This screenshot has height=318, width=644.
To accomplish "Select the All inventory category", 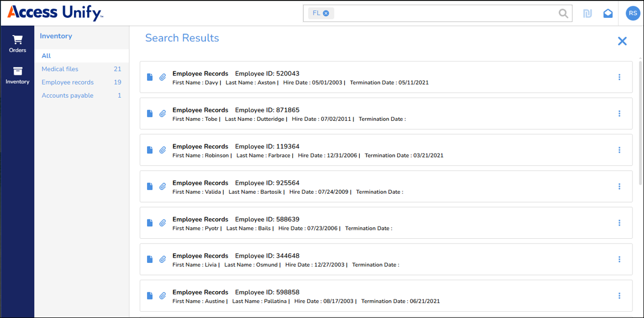I will click(46, 56).
